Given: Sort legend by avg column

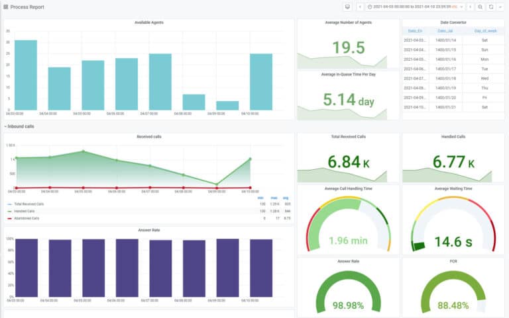Looking at the screenshot, I should pyautogui.click(x=286, y=198).
